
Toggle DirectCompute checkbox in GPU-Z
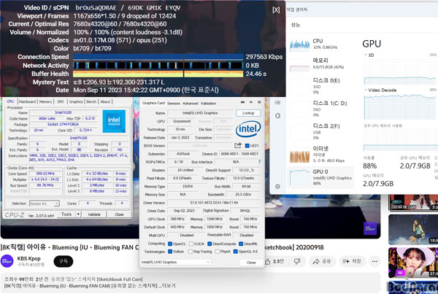point(210,244)
